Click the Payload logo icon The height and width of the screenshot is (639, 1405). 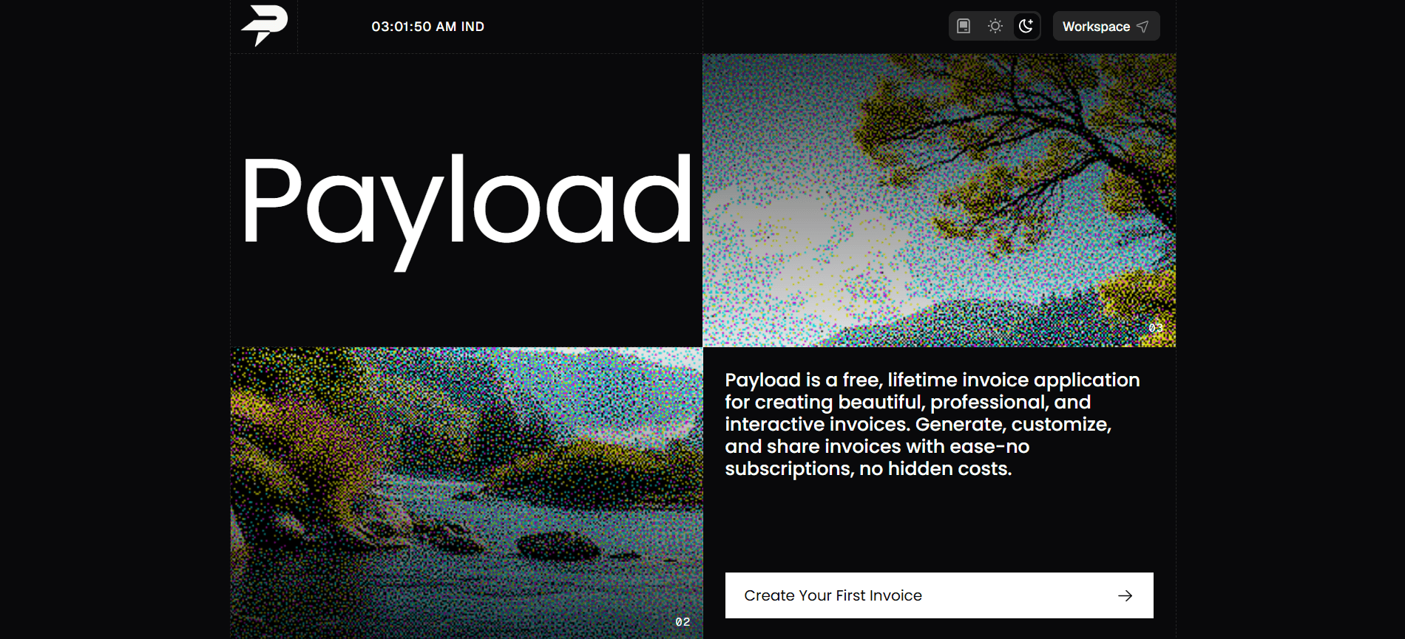pyautogui.click(x=264, y=26)
